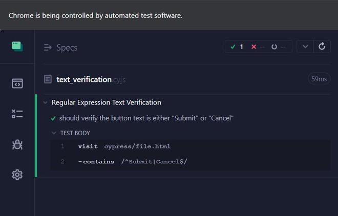
Task: Click the Specs header label
Action: (x=67, y=48)
